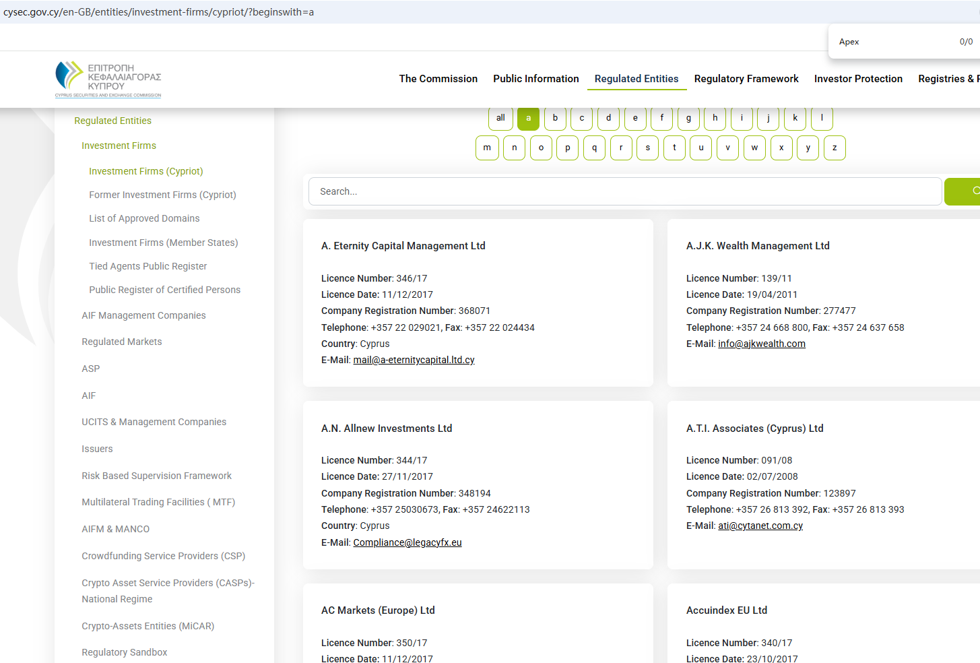Click the info@ajkwealth.com email link
Screen dimensions: 980x663
pos(761,344)
